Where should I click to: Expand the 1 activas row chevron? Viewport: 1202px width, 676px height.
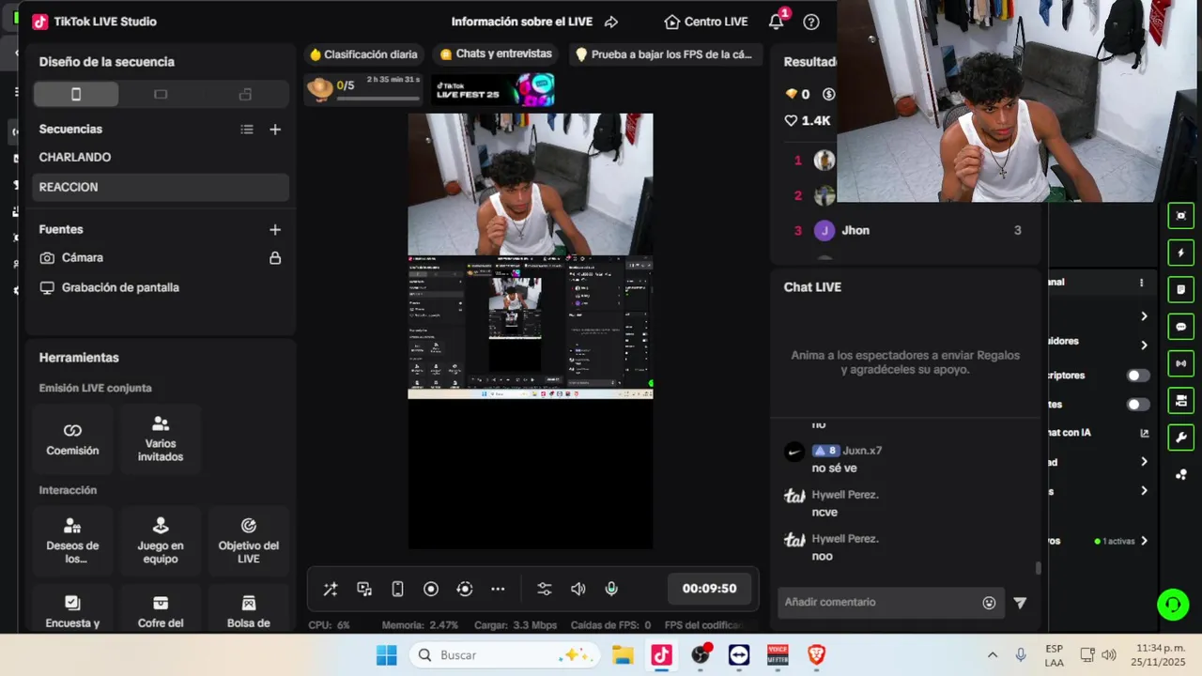[x=1144, y=541]
